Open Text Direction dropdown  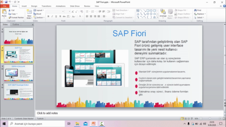[121, 10]
